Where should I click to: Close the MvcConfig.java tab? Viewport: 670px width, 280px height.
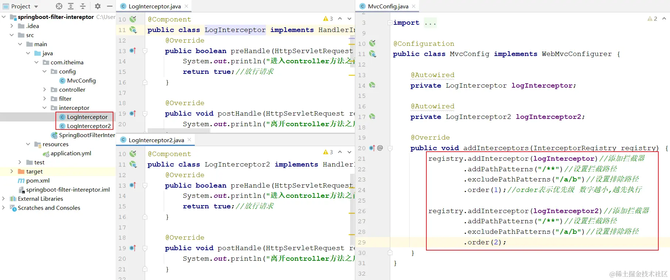[414, 6]
